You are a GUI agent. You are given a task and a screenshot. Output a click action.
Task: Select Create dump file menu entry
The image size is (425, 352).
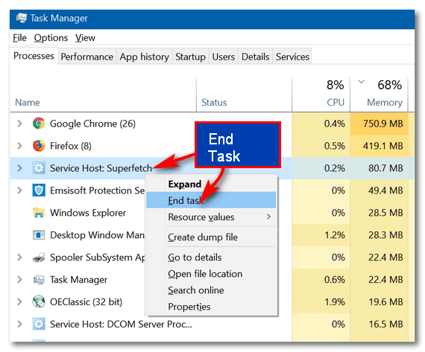[x=203, y=237]
